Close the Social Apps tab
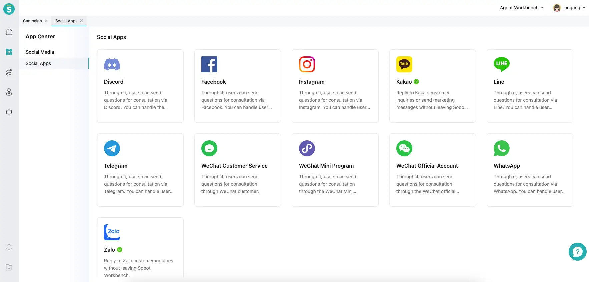Viewport: 589px width, 282px height. [x=81, y=21]
